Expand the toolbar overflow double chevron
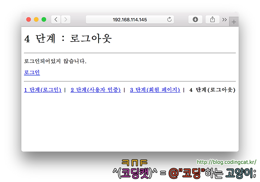260x182 pixels. 224,20
